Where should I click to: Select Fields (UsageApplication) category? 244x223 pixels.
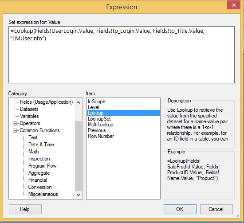(47, 102)
